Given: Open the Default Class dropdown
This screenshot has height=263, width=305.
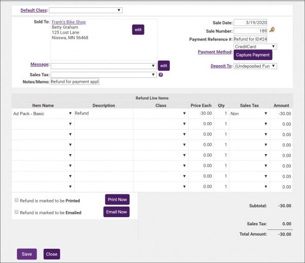Looking at the screenshot, I should (x=85, y=10).
